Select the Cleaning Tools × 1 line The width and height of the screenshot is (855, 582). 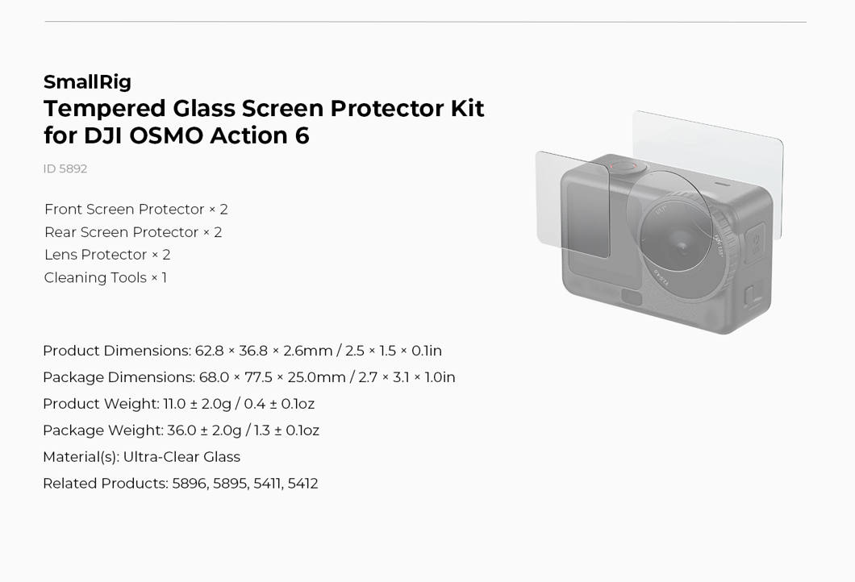tap(106, 277)
